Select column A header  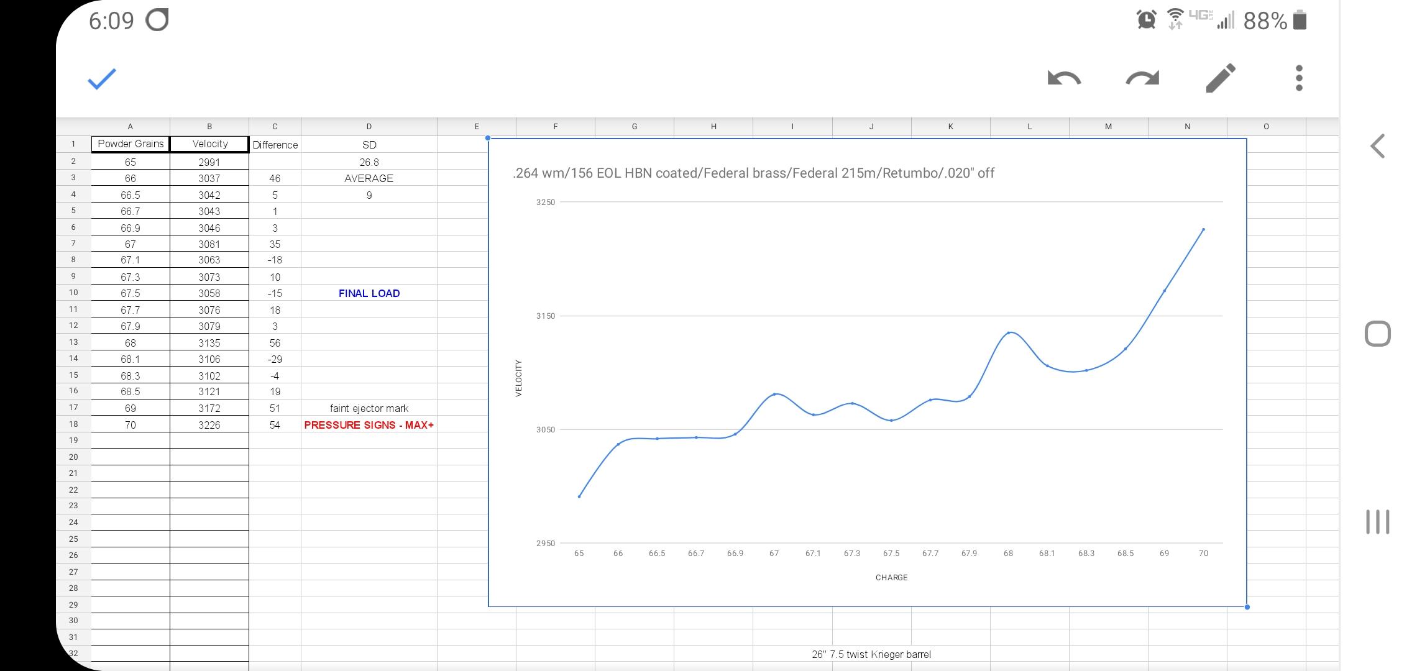pos(131,126)
